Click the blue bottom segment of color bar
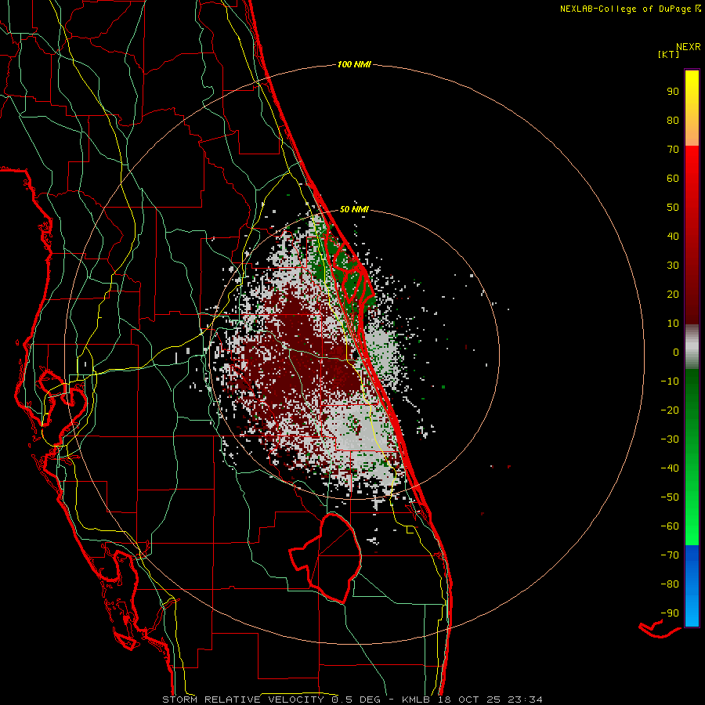705x705 pixels. 692,586
